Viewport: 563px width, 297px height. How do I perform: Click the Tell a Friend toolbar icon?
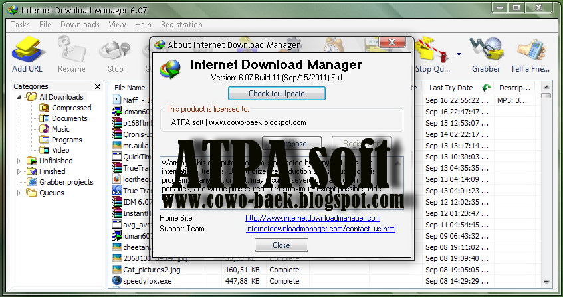tap(531, 49)
